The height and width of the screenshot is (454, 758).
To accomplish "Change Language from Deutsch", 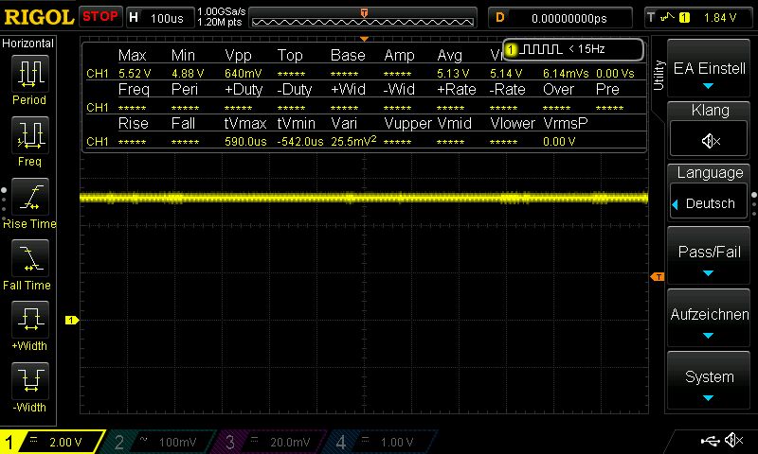I will (709, 203).
